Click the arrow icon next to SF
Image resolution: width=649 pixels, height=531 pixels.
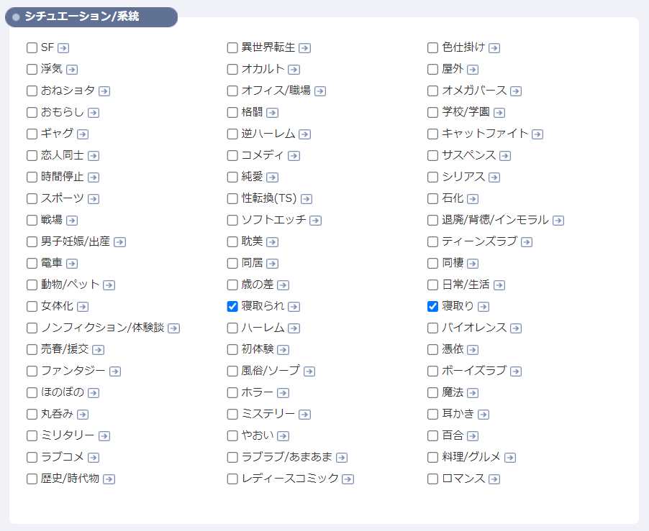coord(63,48)
